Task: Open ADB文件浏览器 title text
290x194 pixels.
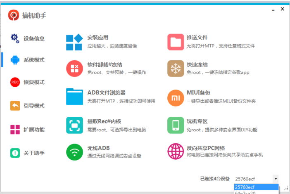Action: pos(107,92)
